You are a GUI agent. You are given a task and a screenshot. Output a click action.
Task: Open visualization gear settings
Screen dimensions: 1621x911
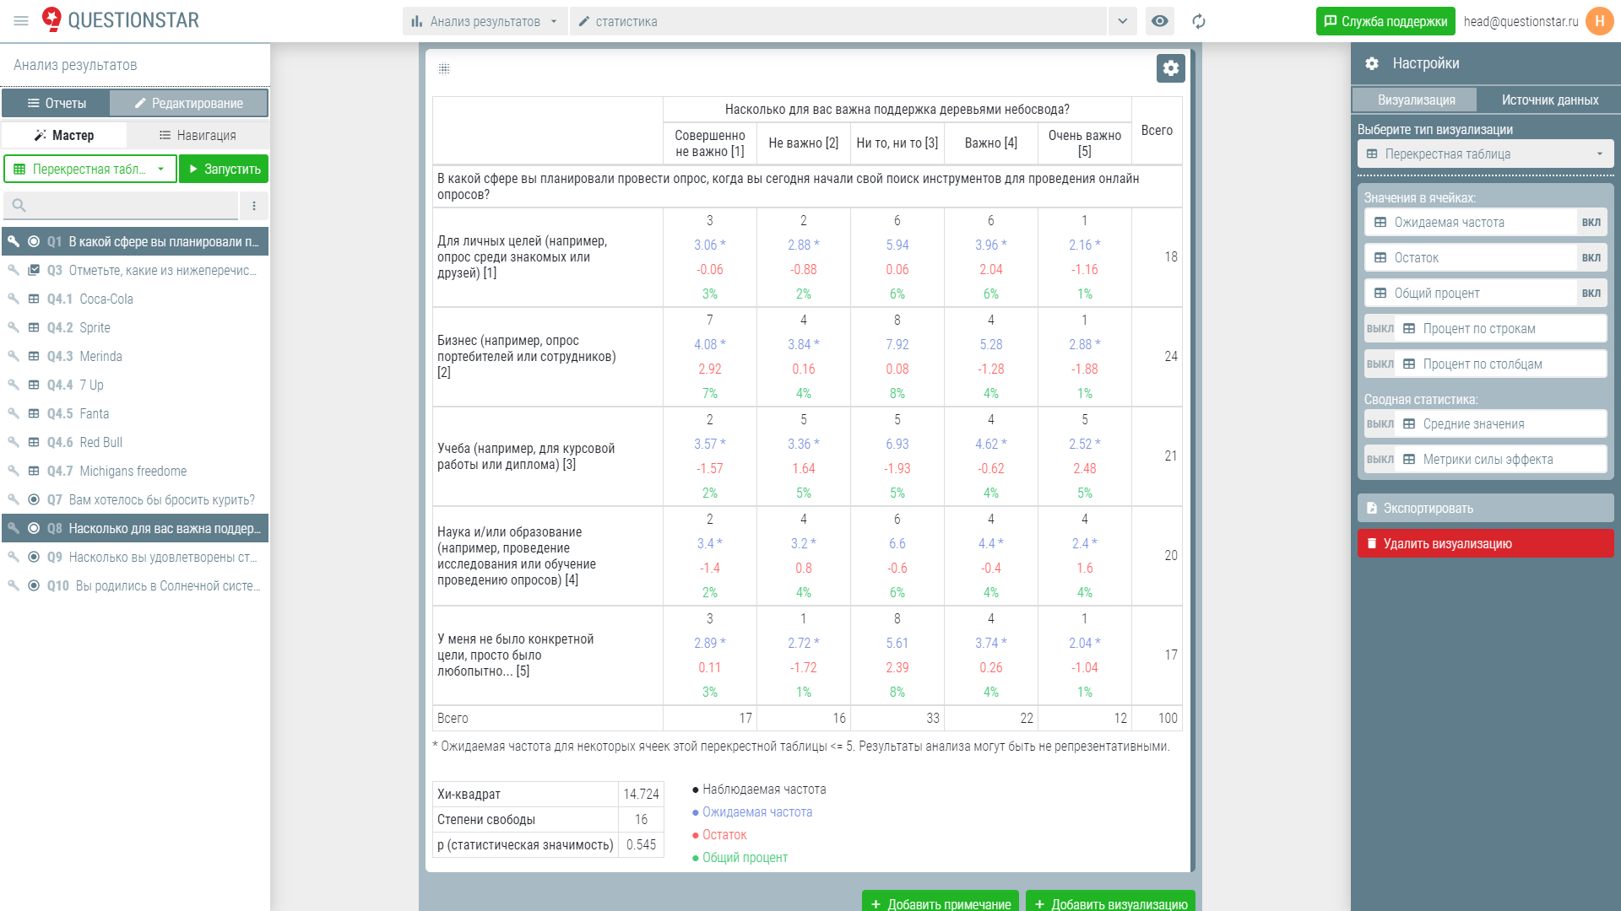coord(1171,68)
